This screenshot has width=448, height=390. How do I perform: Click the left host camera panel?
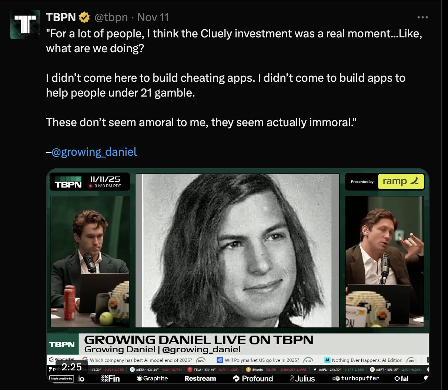[90, 262]
